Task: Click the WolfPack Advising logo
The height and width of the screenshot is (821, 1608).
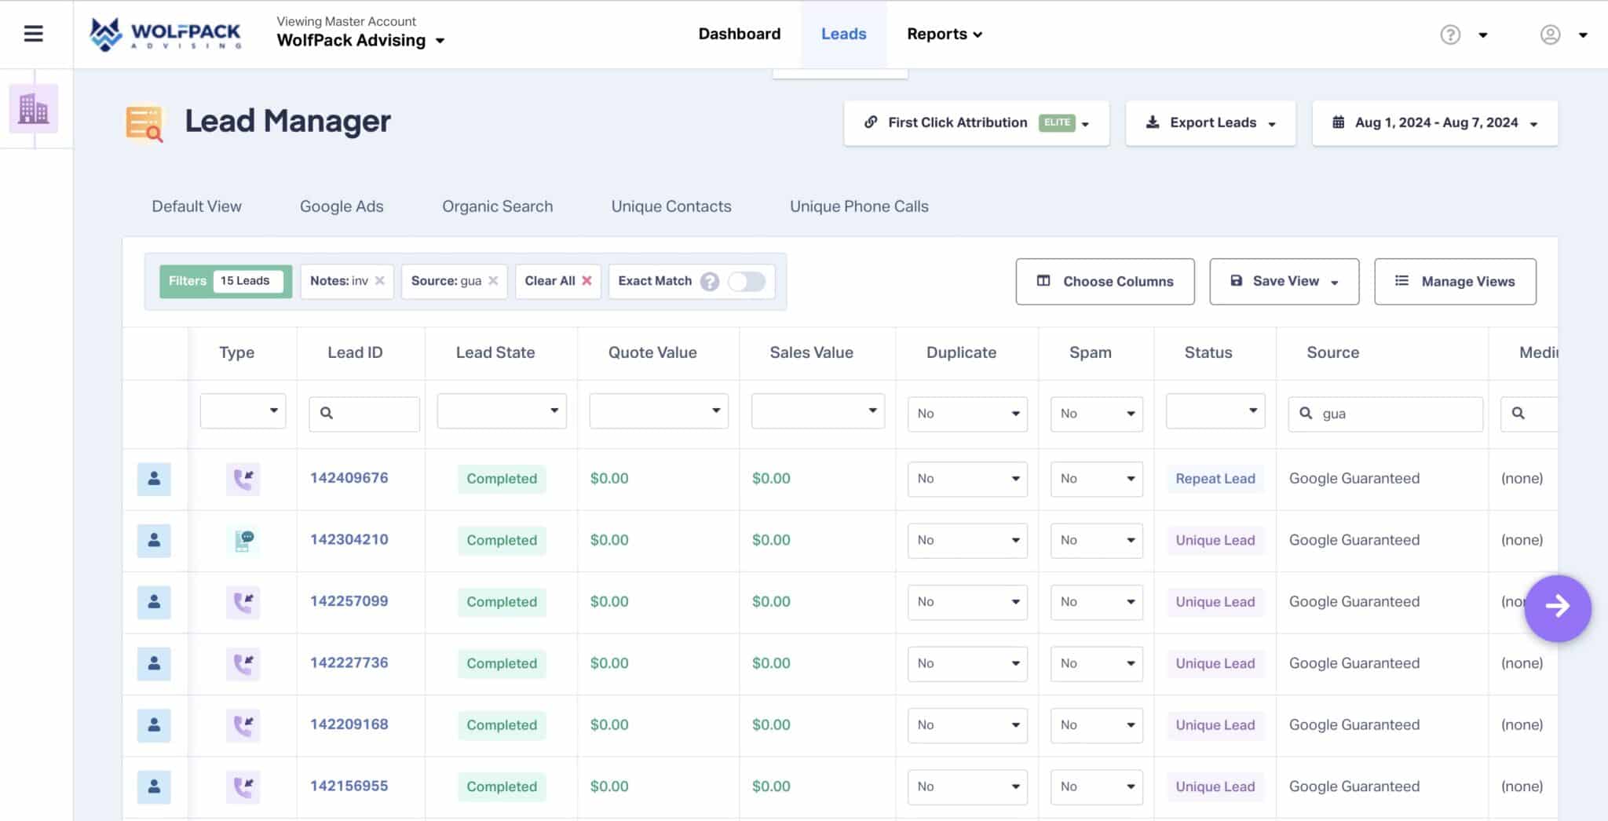Action: (x=165, y=34)
